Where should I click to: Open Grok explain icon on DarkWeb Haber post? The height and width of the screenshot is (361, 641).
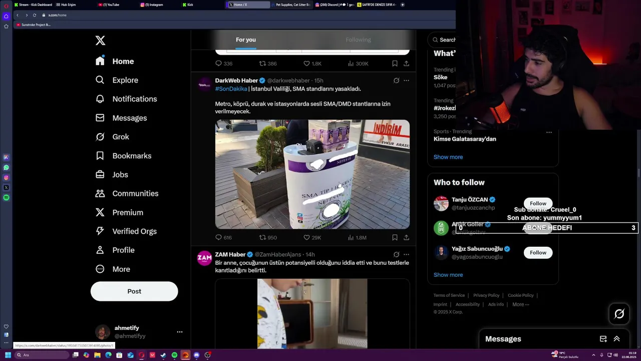pyautogui.click(x=396, y=80)
